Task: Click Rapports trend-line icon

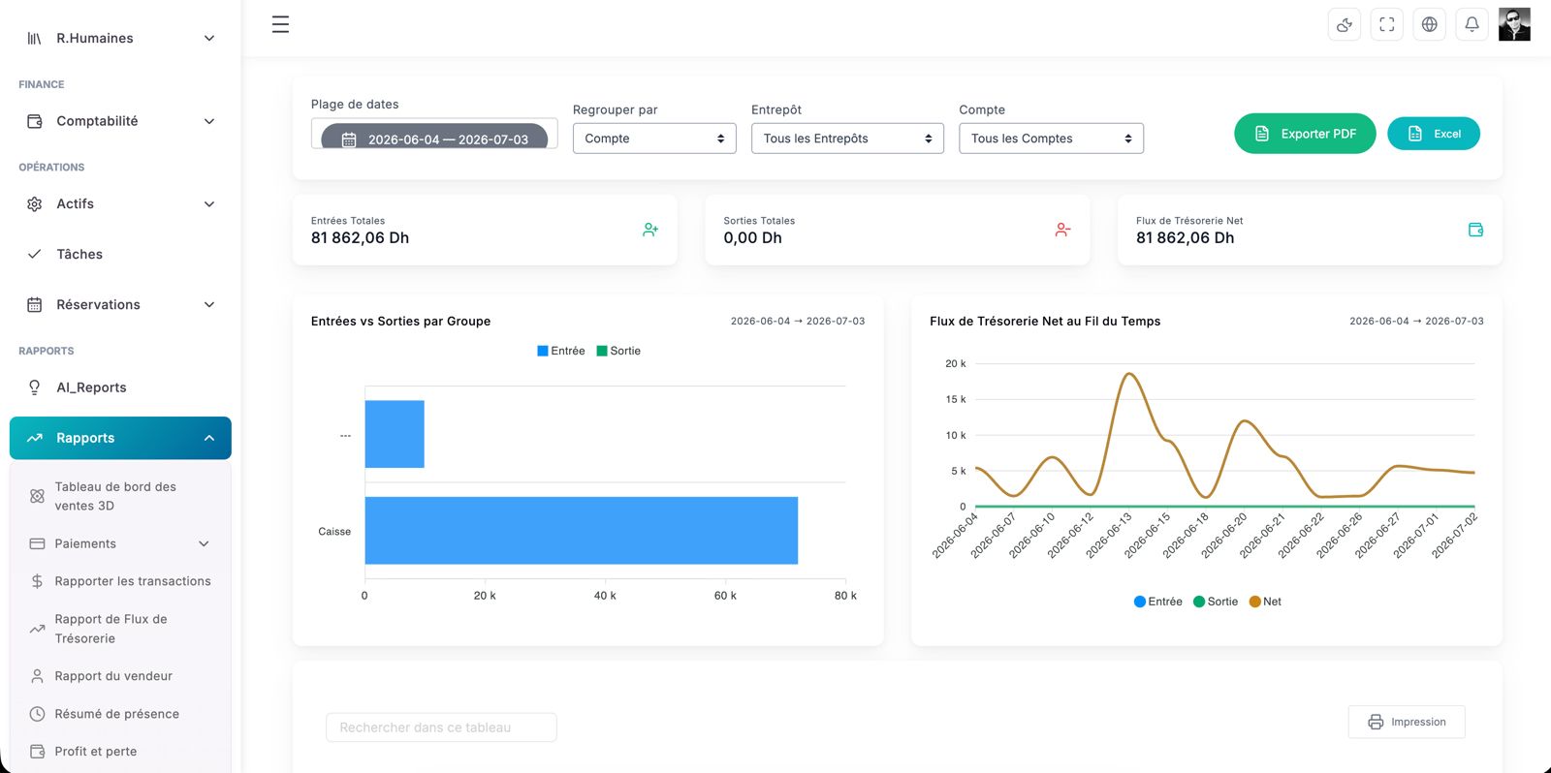Action: point(35,438)
